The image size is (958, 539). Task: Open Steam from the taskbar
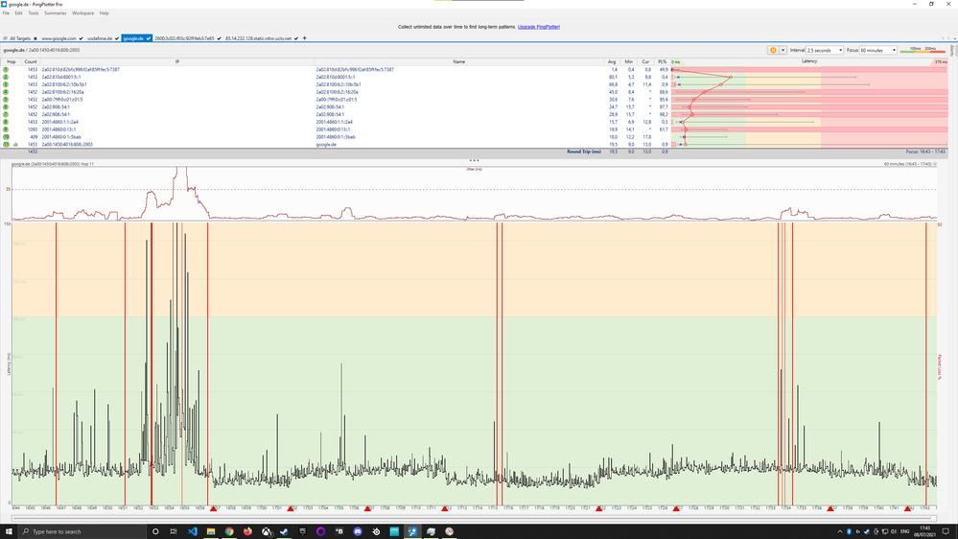click(x=285, y=531)
